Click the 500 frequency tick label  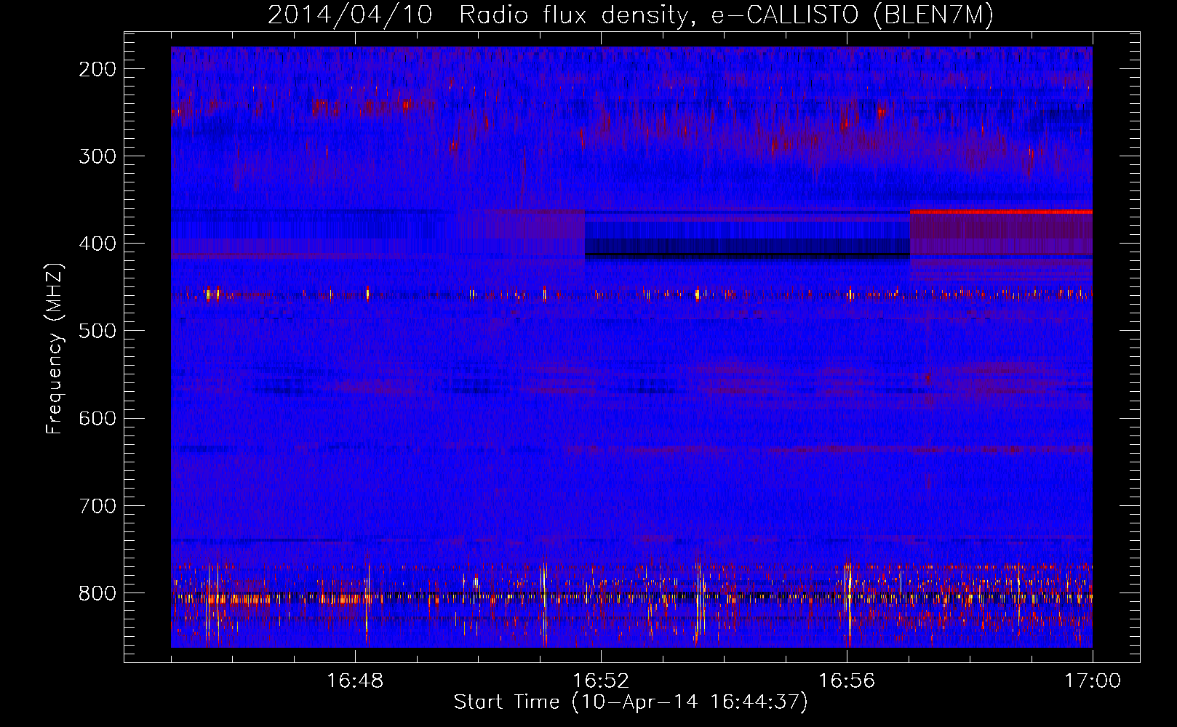97,331
